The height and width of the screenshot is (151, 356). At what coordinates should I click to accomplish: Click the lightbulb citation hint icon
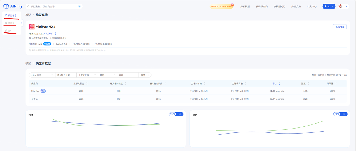30,50
